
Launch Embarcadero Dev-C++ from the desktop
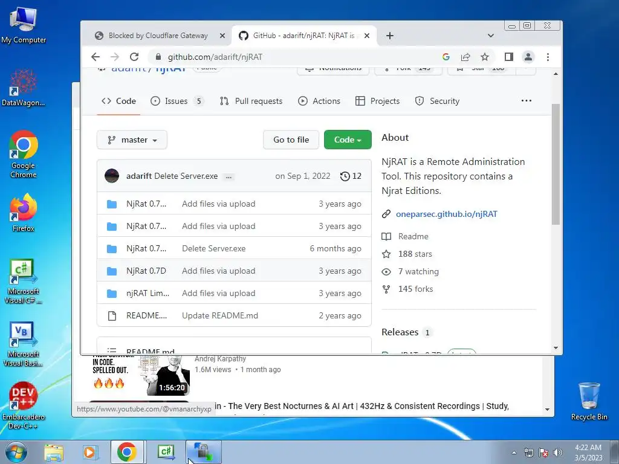pyautogui.click(x=24, y=405)
